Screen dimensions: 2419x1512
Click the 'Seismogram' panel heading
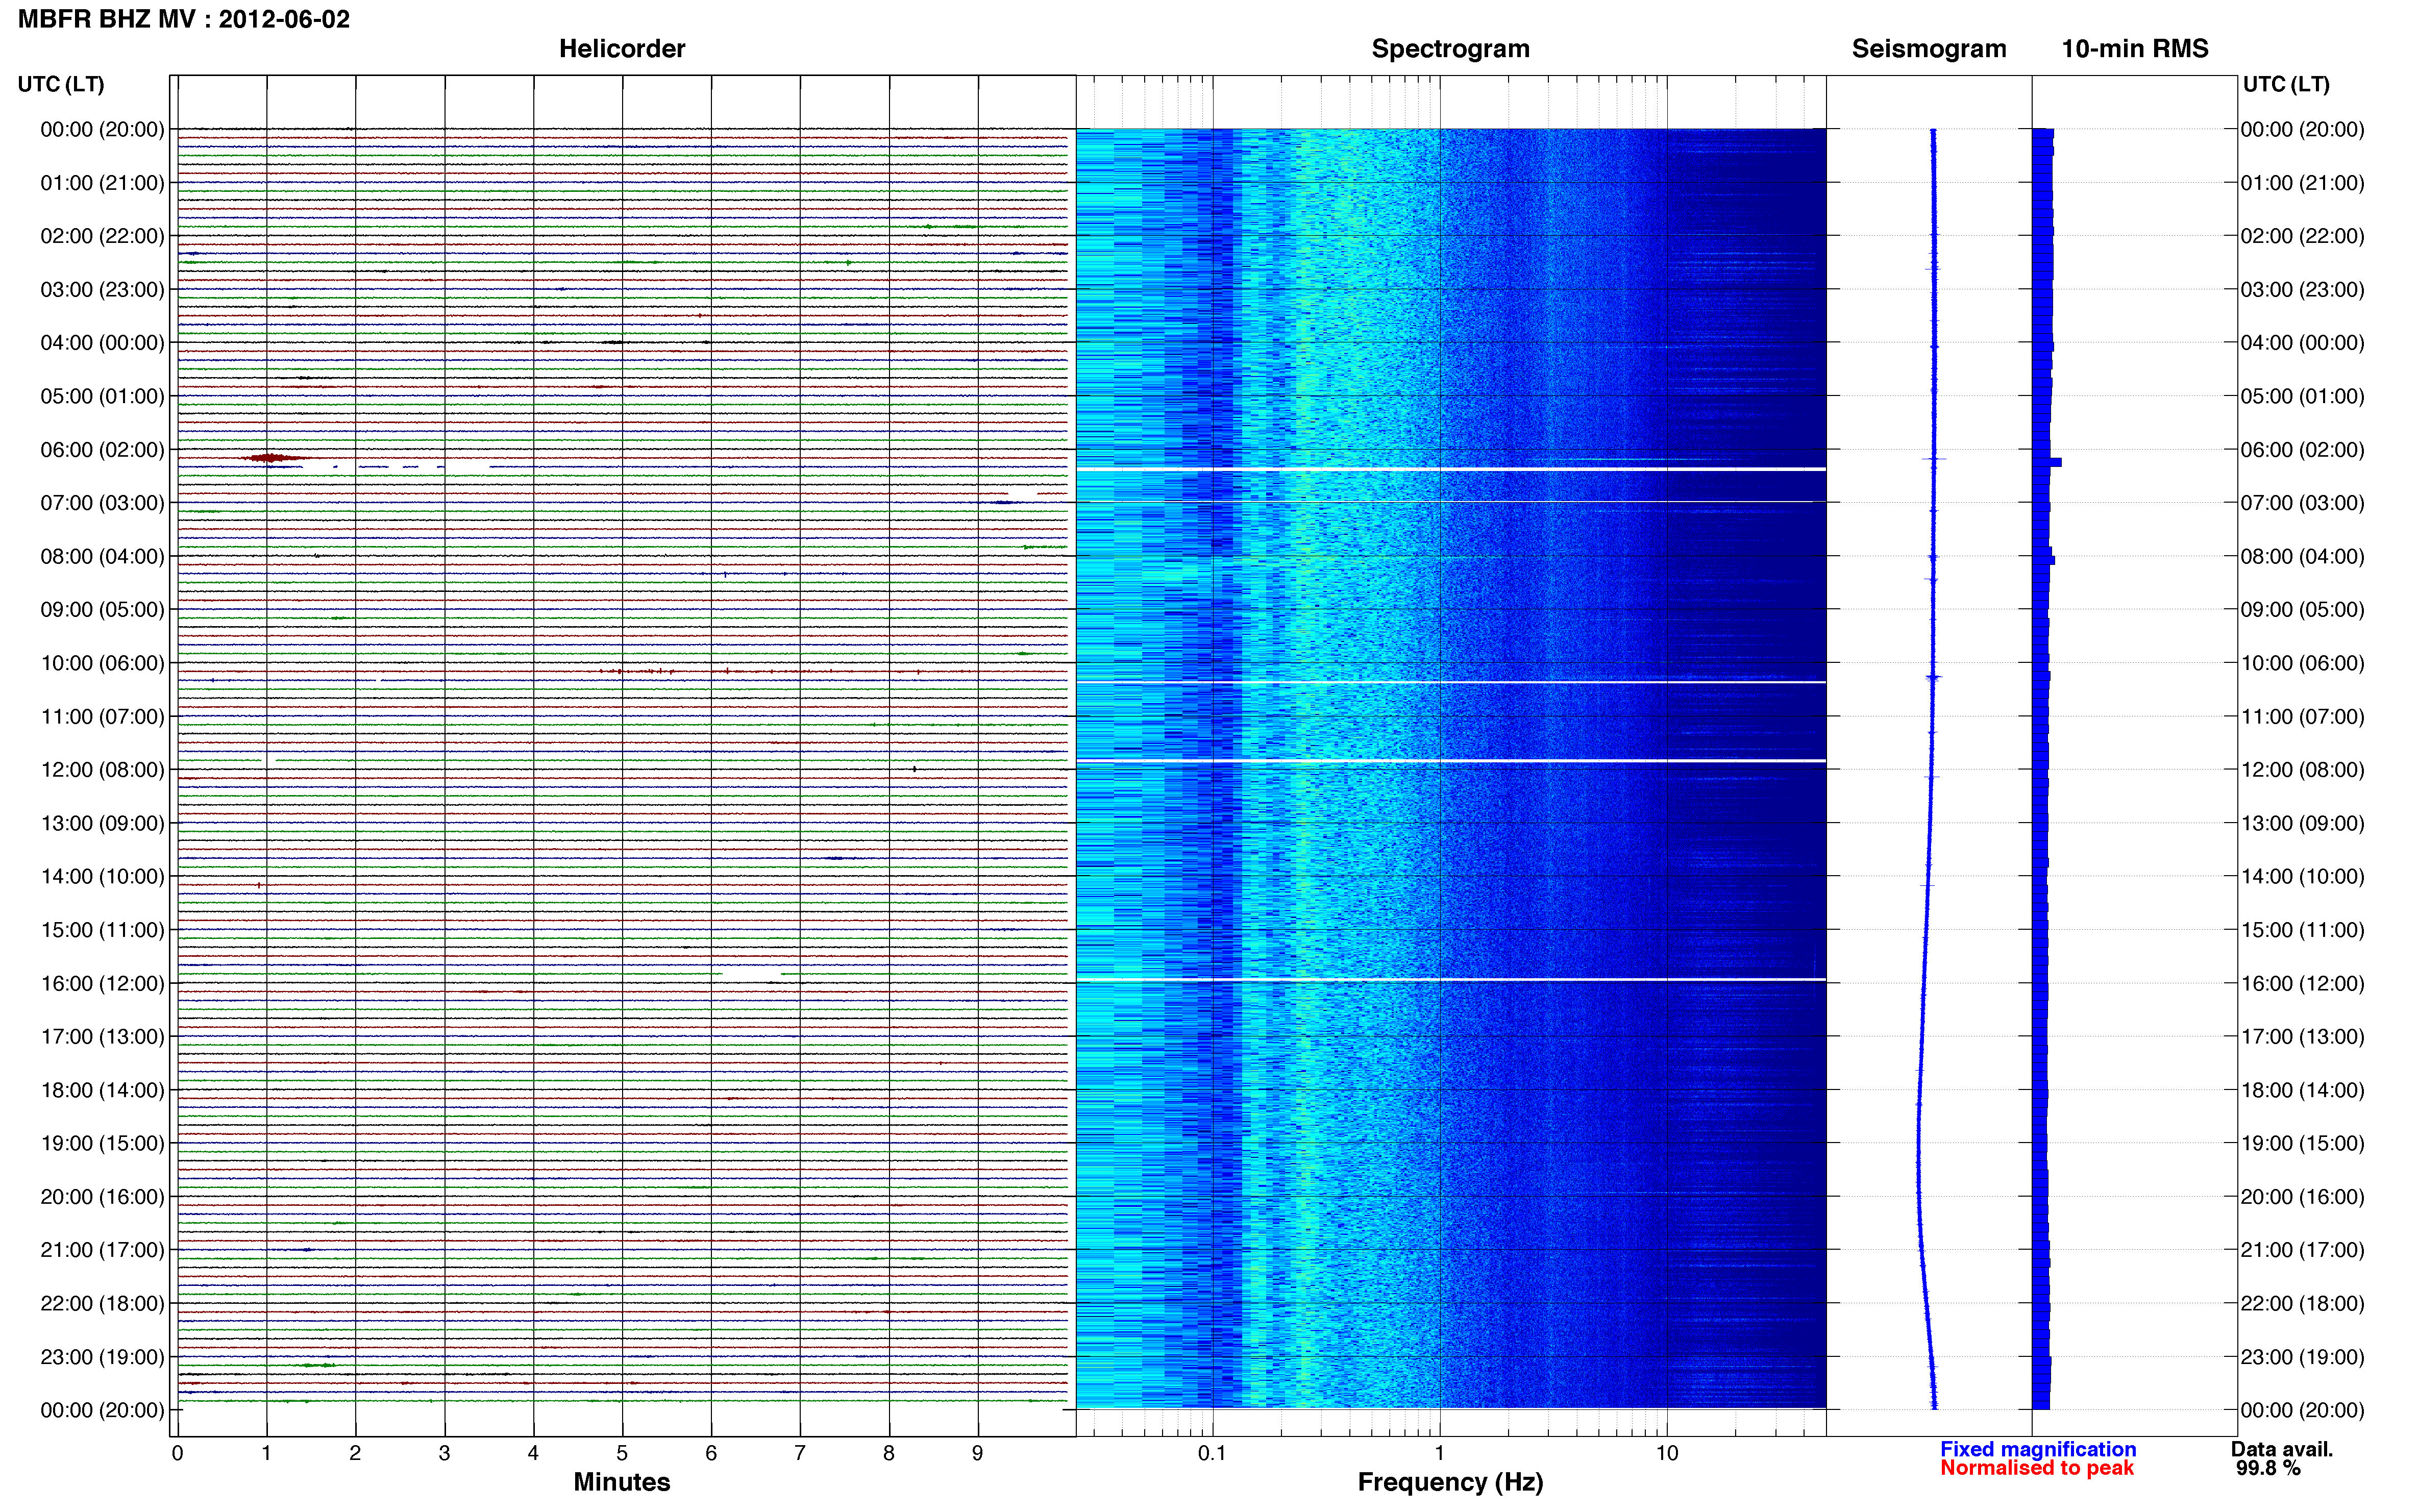tap(1928, 49)
